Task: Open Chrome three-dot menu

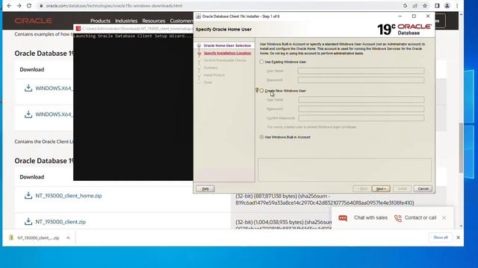Action: click(457, 6)
